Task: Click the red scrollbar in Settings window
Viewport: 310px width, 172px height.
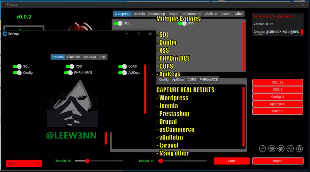Action: 145,89
